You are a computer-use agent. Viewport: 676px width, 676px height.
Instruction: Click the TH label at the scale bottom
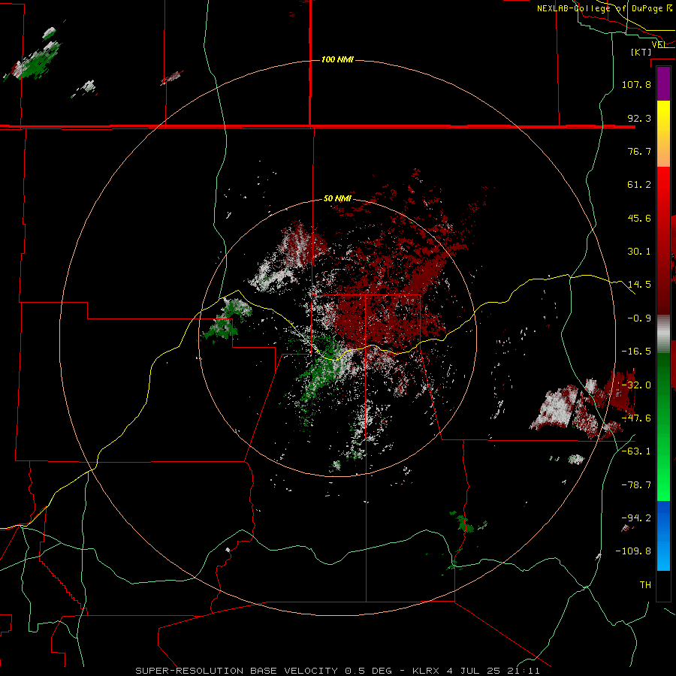645,585
